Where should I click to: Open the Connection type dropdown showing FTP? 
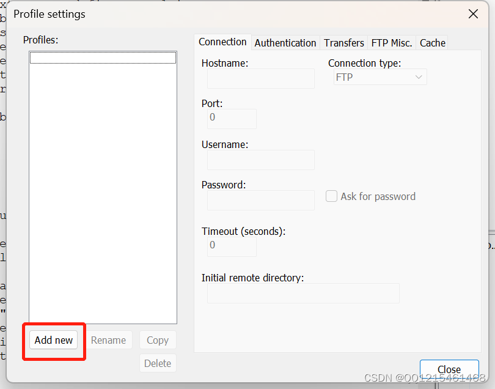[380, 77]
